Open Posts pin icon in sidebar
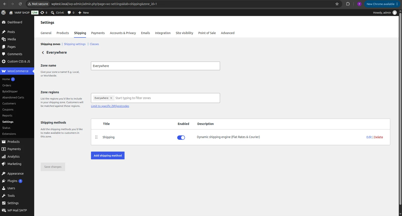The height and width of the screenshot is (216, 402). [4, 32]
